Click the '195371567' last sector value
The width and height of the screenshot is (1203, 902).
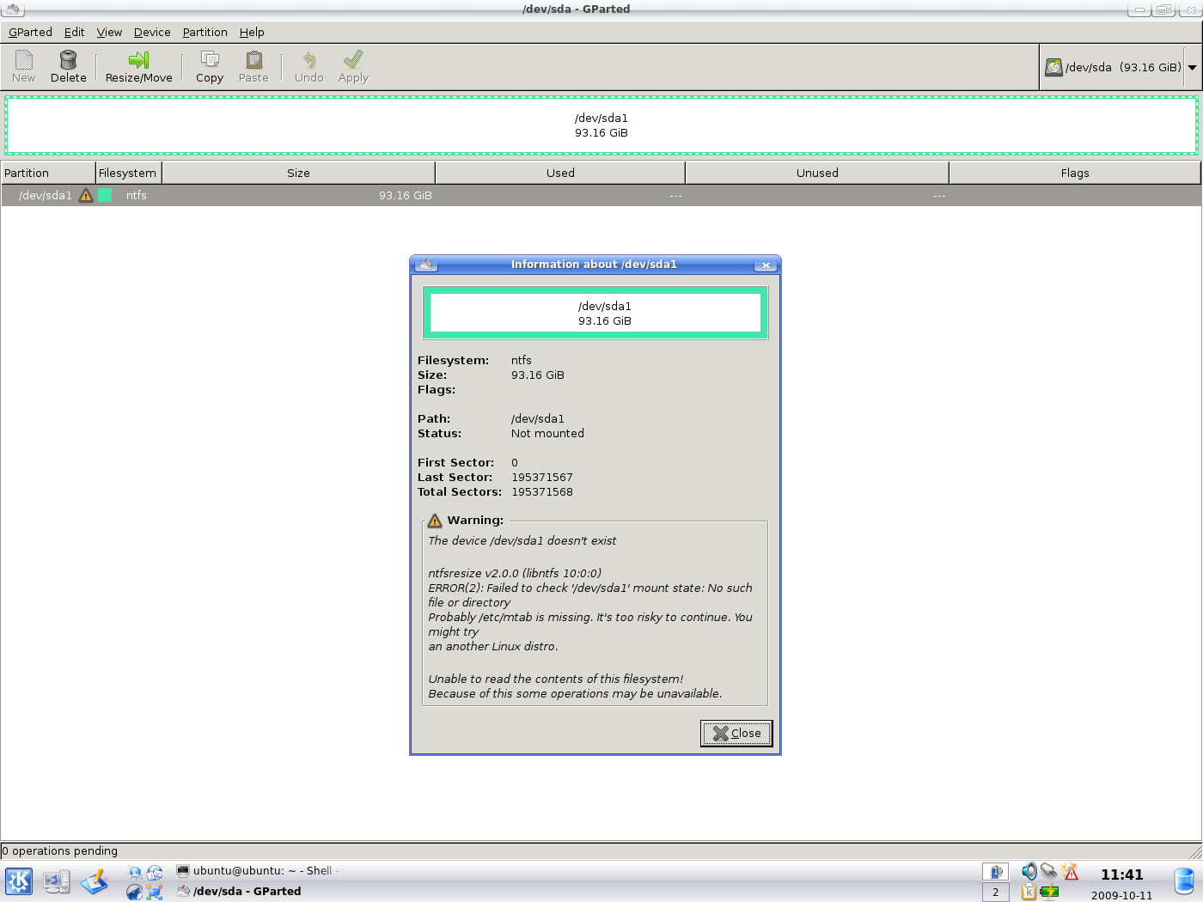point(542,477)
